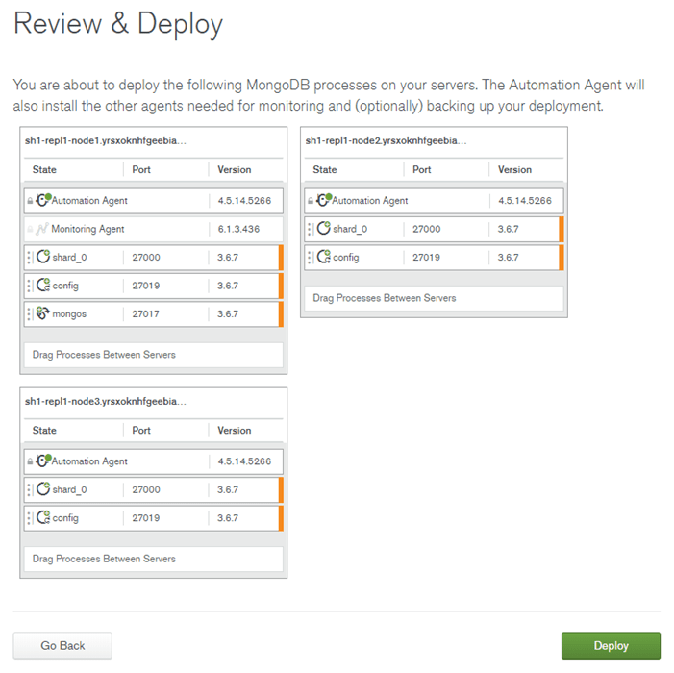
Task: Click the drag handle of mongos row
Action: tap(29, 313)
